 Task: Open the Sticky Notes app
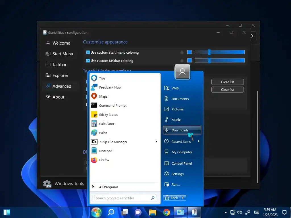tap(108, 115)
